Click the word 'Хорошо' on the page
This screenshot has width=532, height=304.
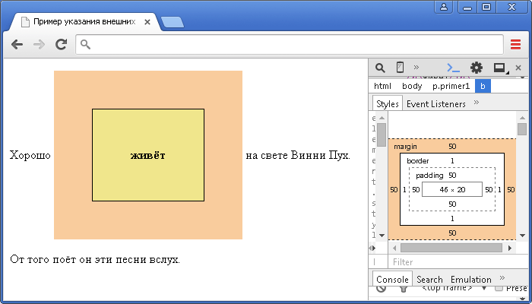coord(30,155)
